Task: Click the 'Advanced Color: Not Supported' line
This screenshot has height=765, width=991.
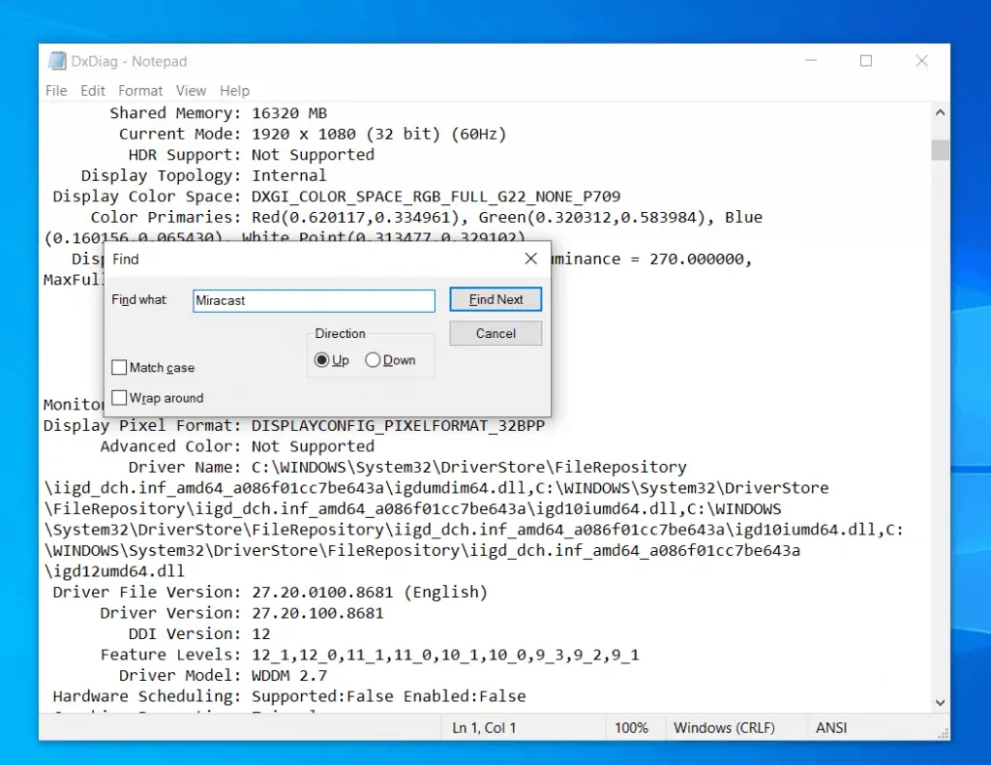Action: (237, 446)
